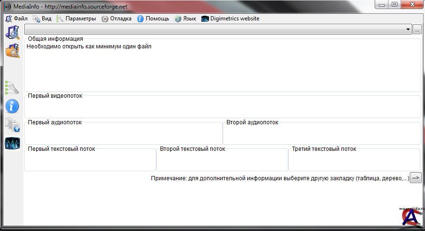Click inside the Второй аудиопоток panel
This screenshot has height=231, width=425.
pos(321,135)
